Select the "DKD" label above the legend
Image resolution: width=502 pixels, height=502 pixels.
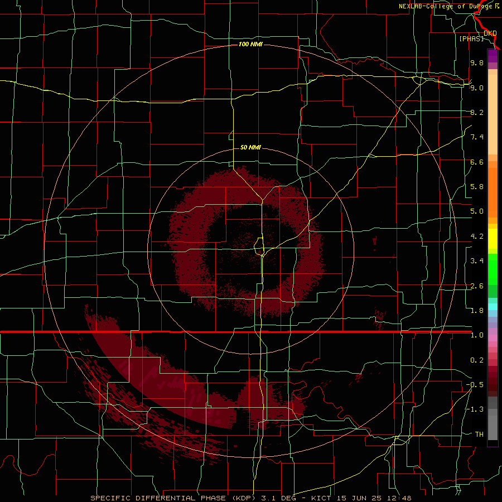click(490, 33)
